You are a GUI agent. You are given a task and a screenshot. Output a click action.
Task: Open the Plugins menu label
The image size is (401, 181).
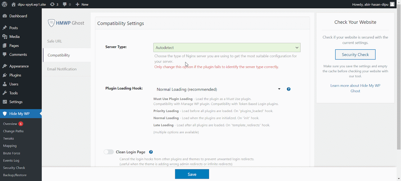[x=15, y=75]
